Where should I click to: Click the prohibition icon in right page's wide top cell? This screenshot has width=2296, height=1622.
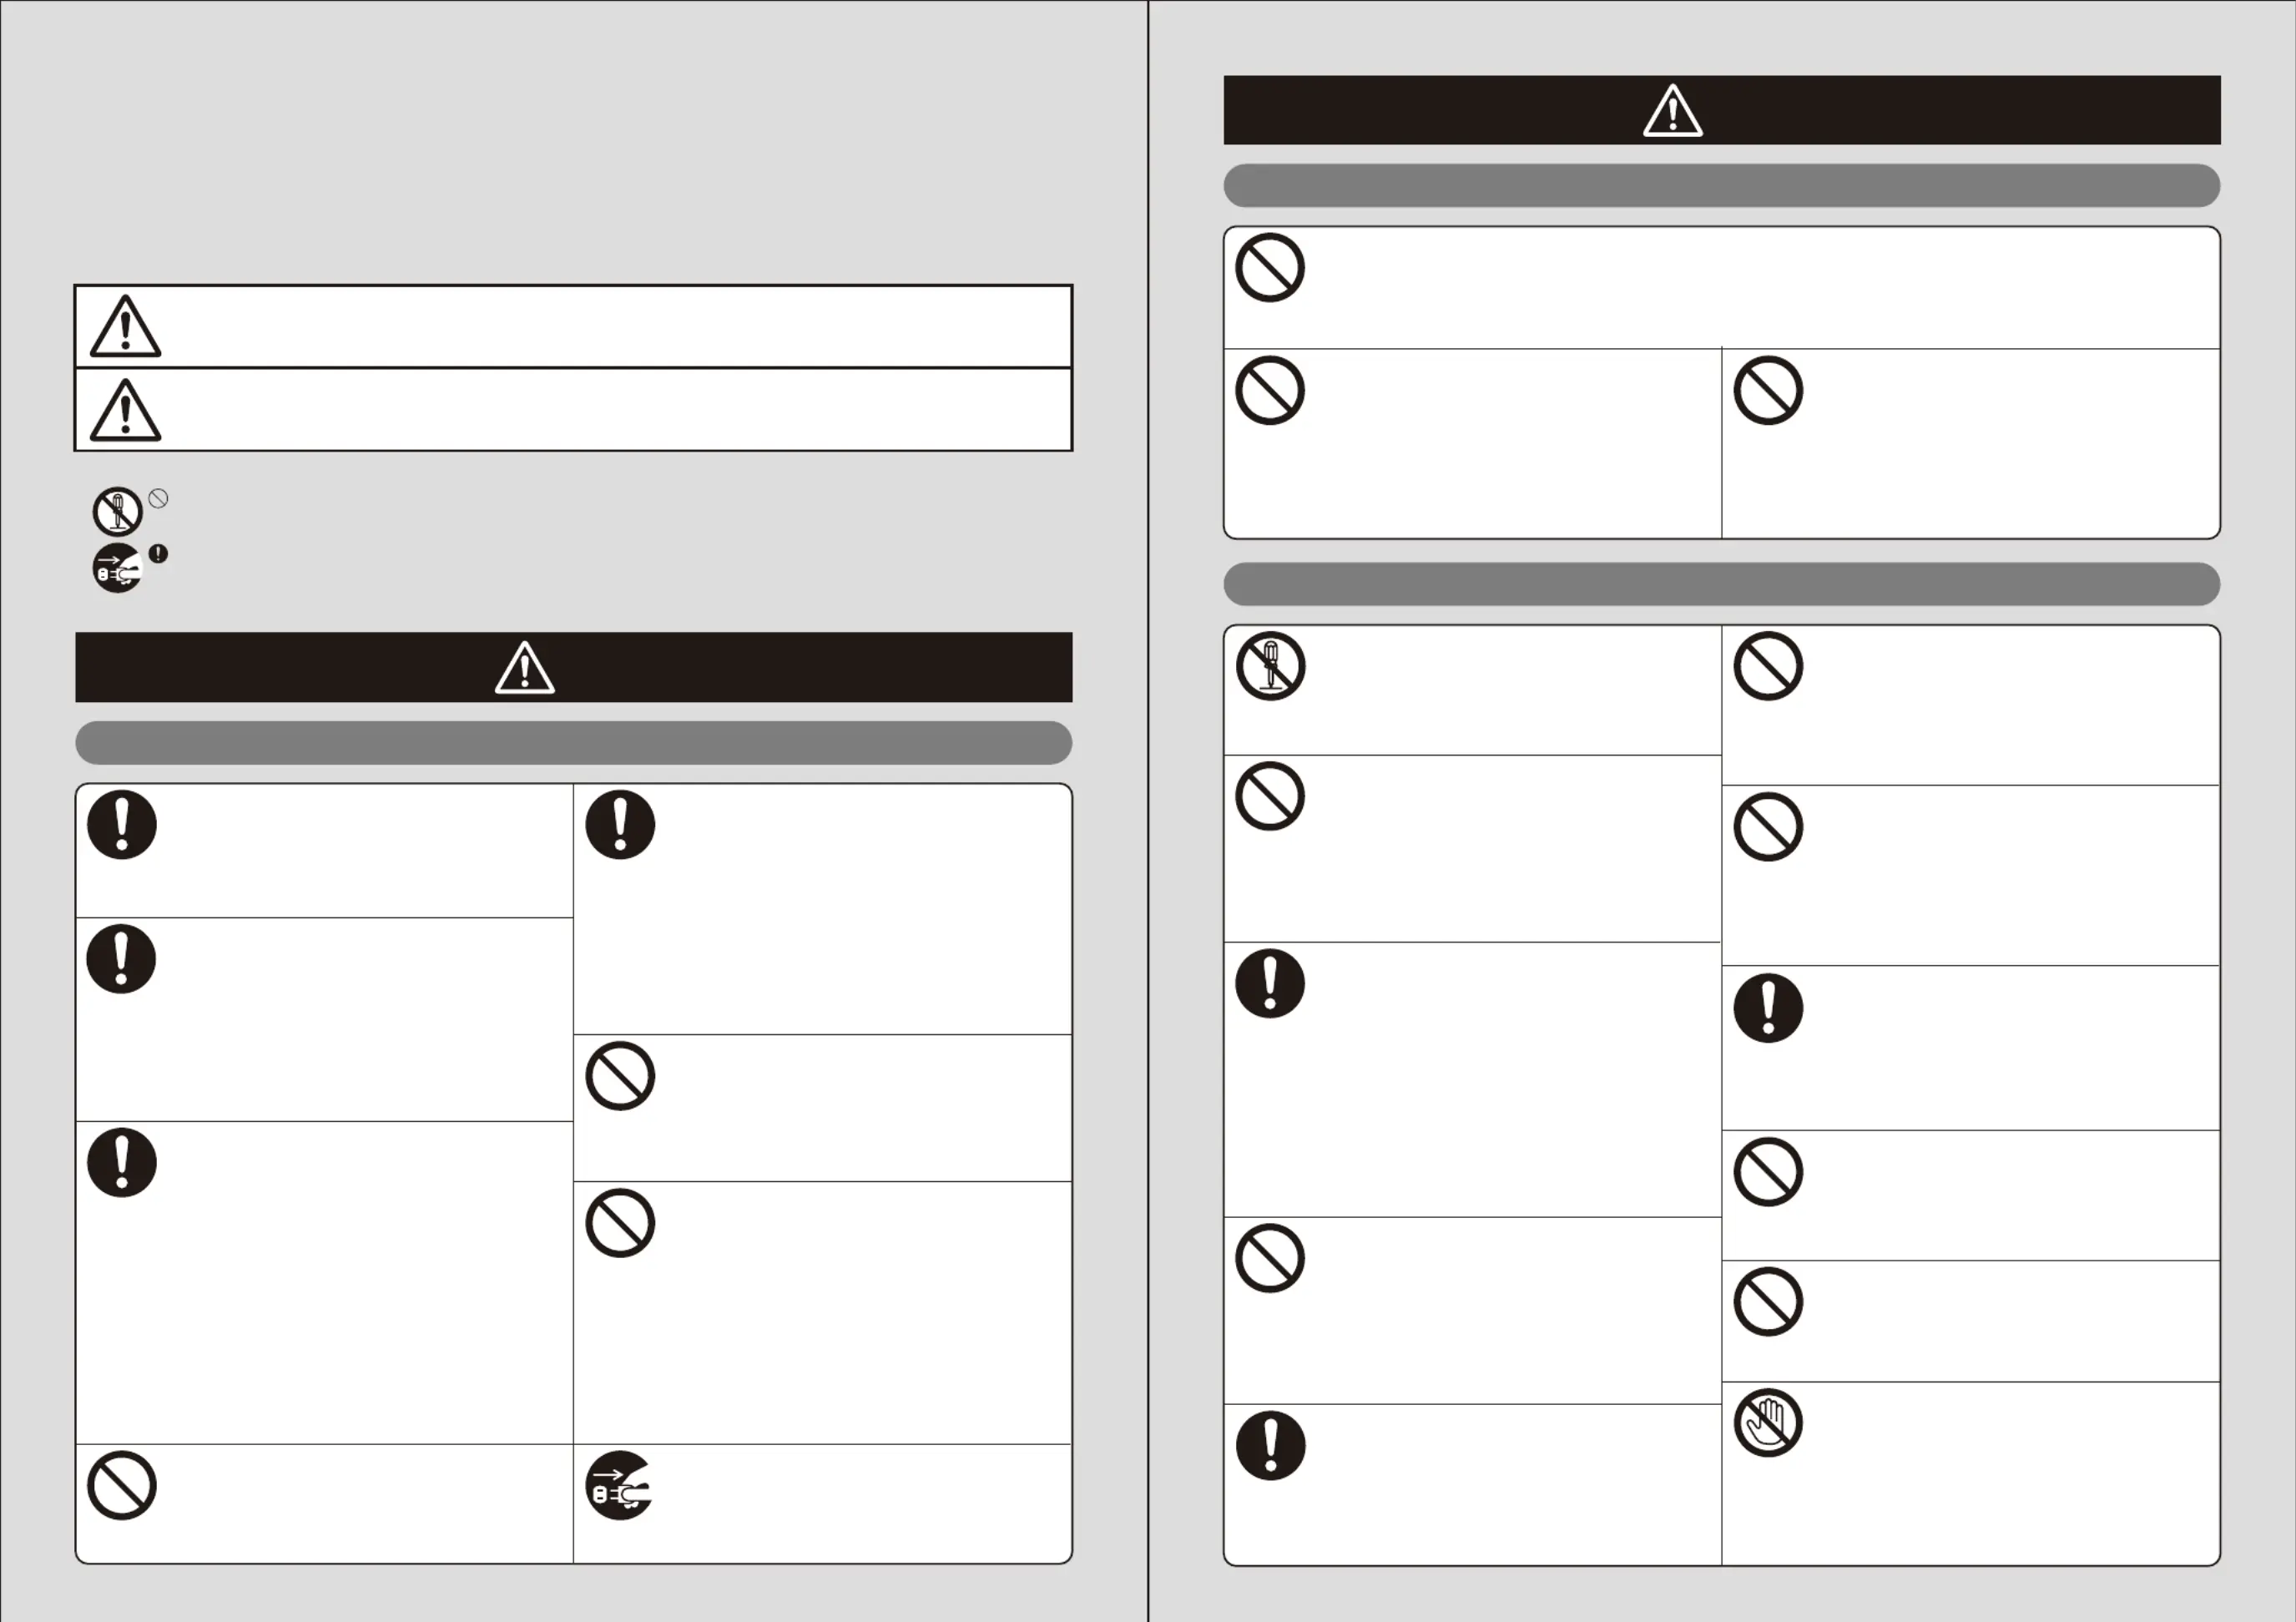pos(1269,268)
